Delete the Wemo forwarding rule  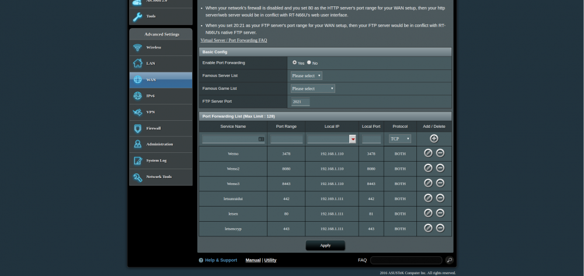pyautogui.click(x=440, y=153)
